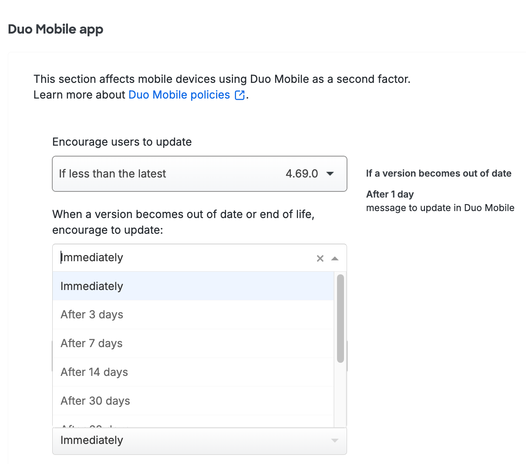Click the "Duo Mobile app" section heading

click(x=56, y=29)
